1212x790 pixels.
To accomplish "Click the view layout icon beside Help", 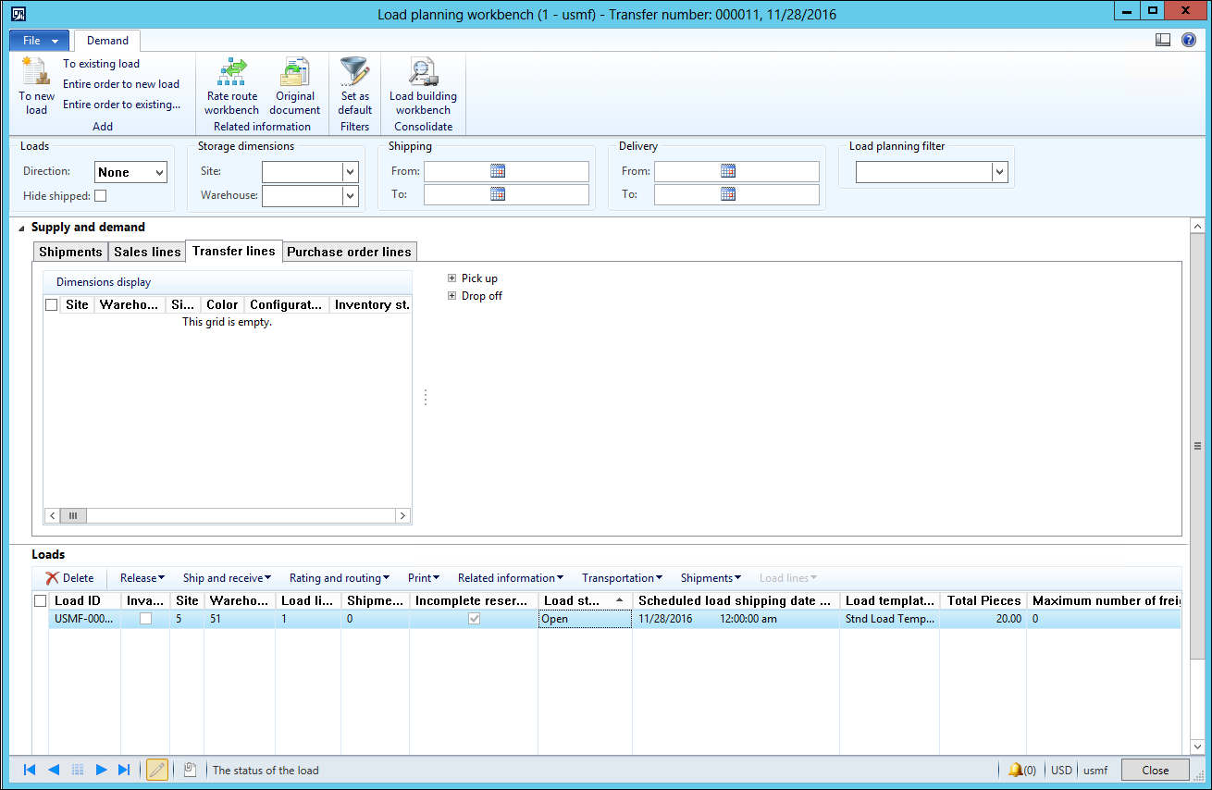I will 1163,40.
